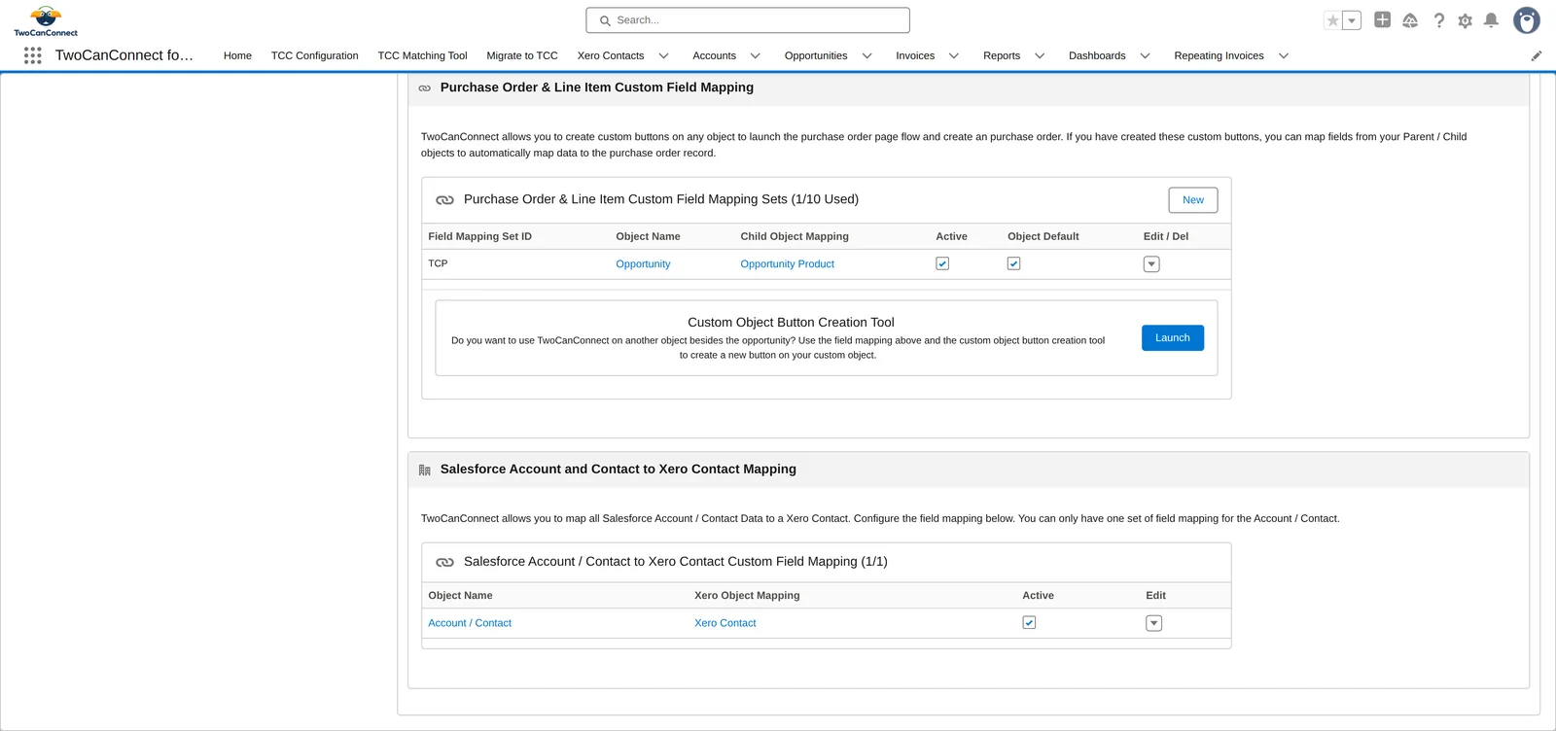Toggle Active checkbox for TCP row
The width and height of the screenshot is (1556, 731).
point(942,263)
